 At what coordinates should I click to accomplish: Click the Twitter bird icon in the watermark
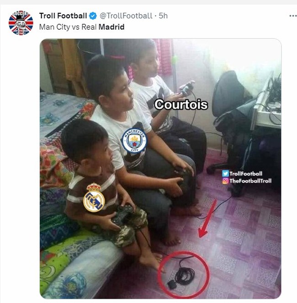[x=225, y=174]
